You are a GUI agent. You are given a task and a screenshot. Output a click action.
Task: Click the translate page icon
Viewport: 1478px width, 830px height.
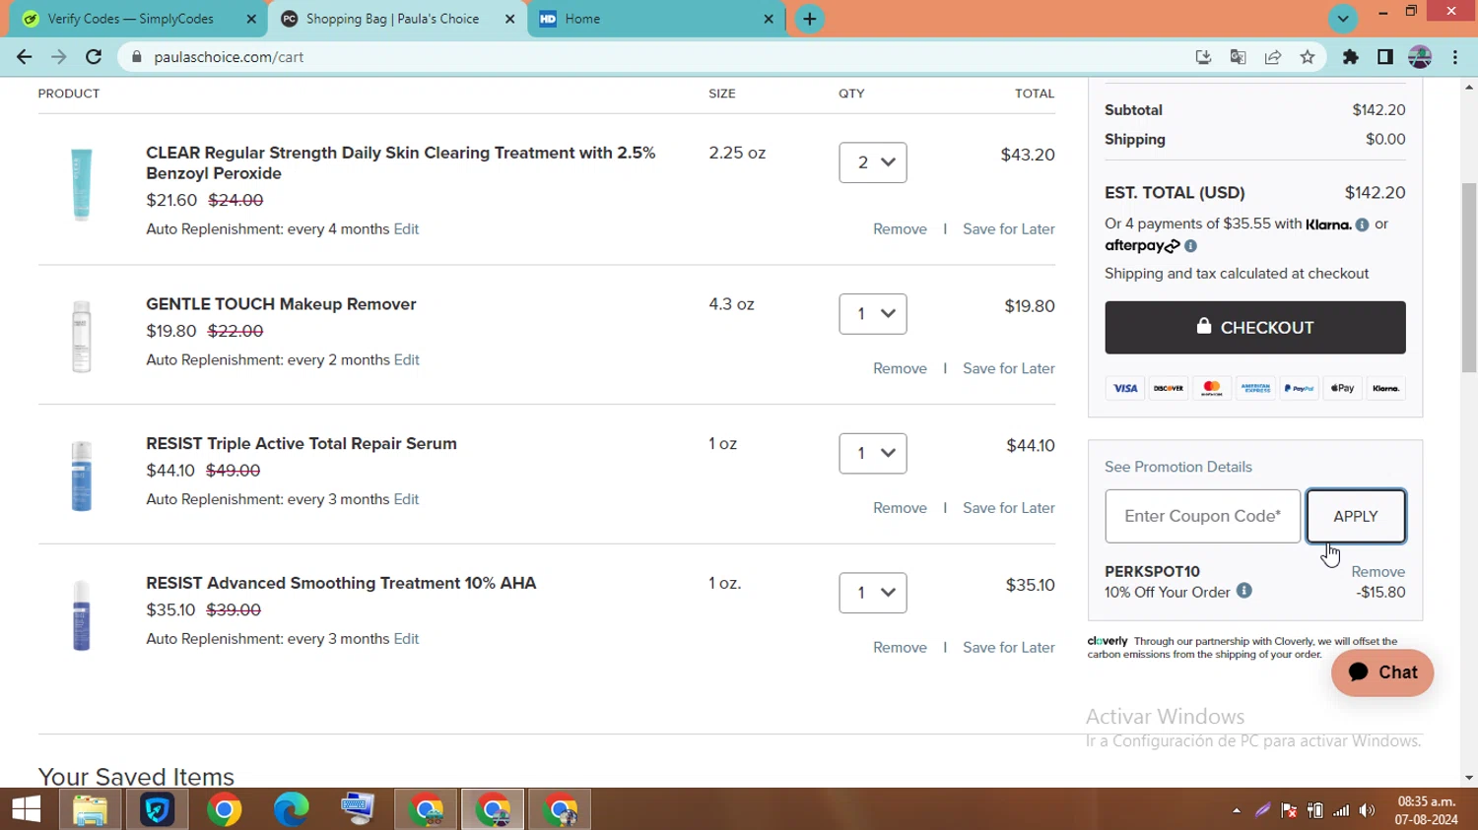[x=1239, y=57]
